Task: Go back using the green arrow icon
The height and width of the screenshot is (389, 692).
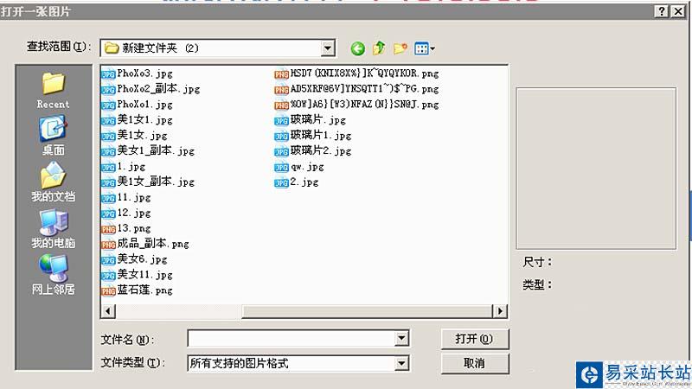Action: click(x=357, y=48)
